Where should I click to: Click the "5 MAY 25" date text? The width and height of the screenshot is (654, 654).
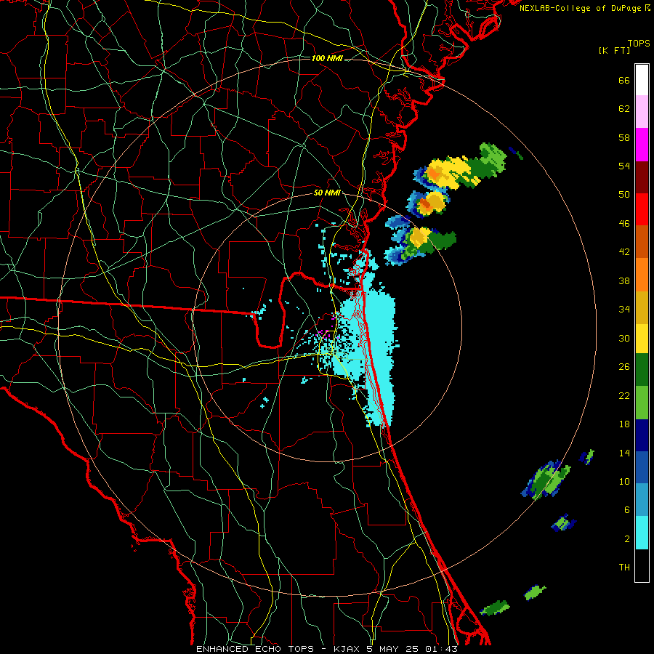coord(393,649)
